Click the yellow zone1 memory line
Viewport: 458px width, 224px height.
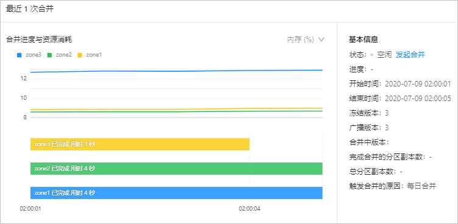(x=176, y=109)
